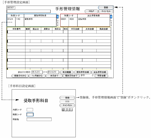The image size is (151, 138).
Task: Click 登録 button in 手形管理情報 window
Action: pos(106,8)
